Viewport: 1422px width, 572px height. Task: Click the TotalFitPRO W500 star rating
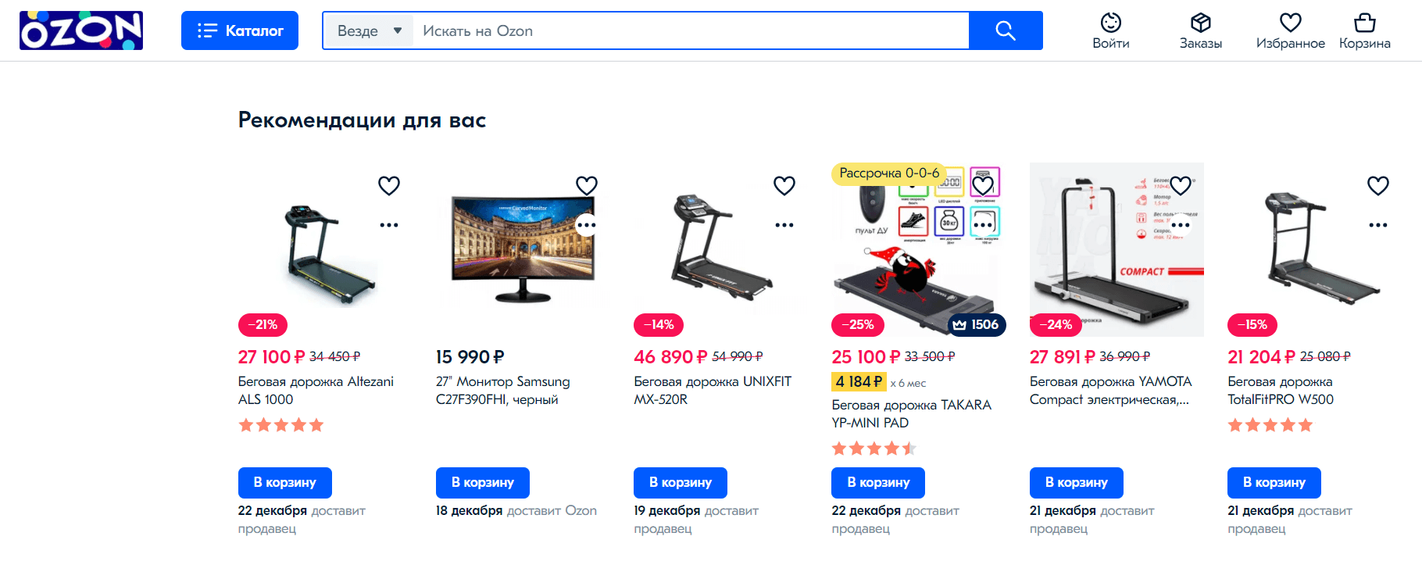[1270, 425]
